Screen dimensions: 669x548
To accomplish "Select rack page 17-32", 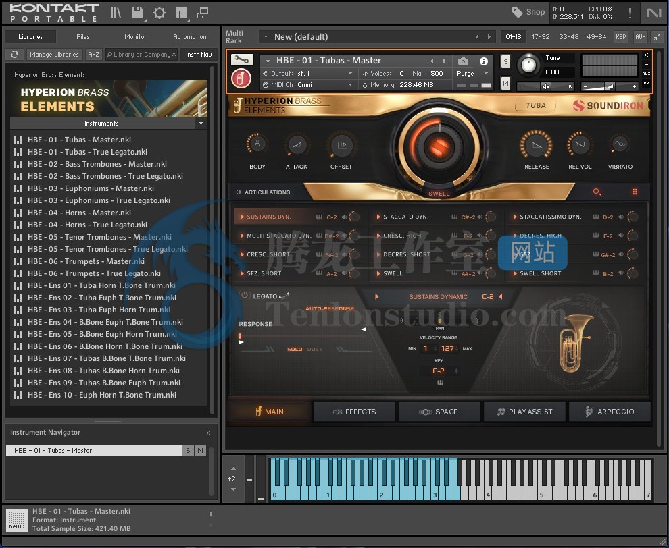I will (541, 37).
